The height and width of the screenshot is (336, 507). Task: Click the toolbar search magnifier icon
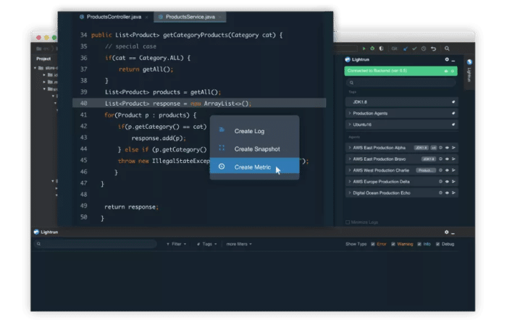pos(447,49)
